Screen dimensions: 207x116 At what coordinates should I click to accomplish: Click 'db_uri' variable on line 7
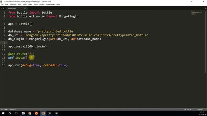point(14,35)
